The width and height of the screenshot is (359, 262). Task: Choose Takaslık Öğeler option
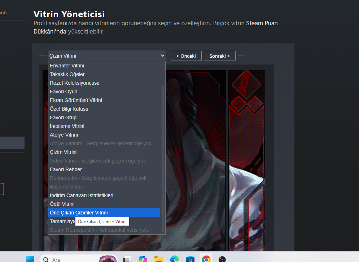point(104,74)
